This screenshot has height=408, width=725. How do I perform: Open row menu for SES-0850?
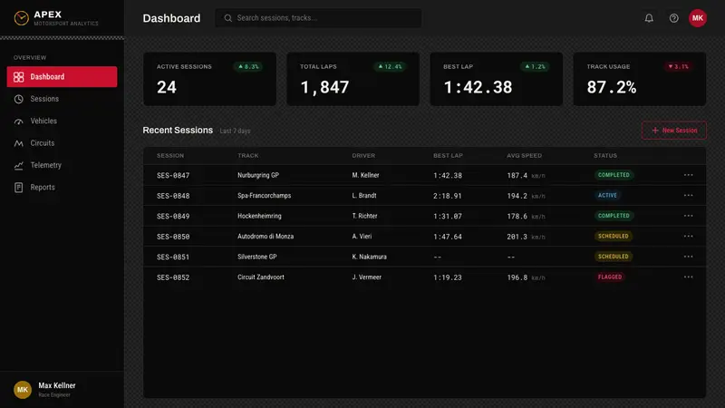[x=688, y=236]
